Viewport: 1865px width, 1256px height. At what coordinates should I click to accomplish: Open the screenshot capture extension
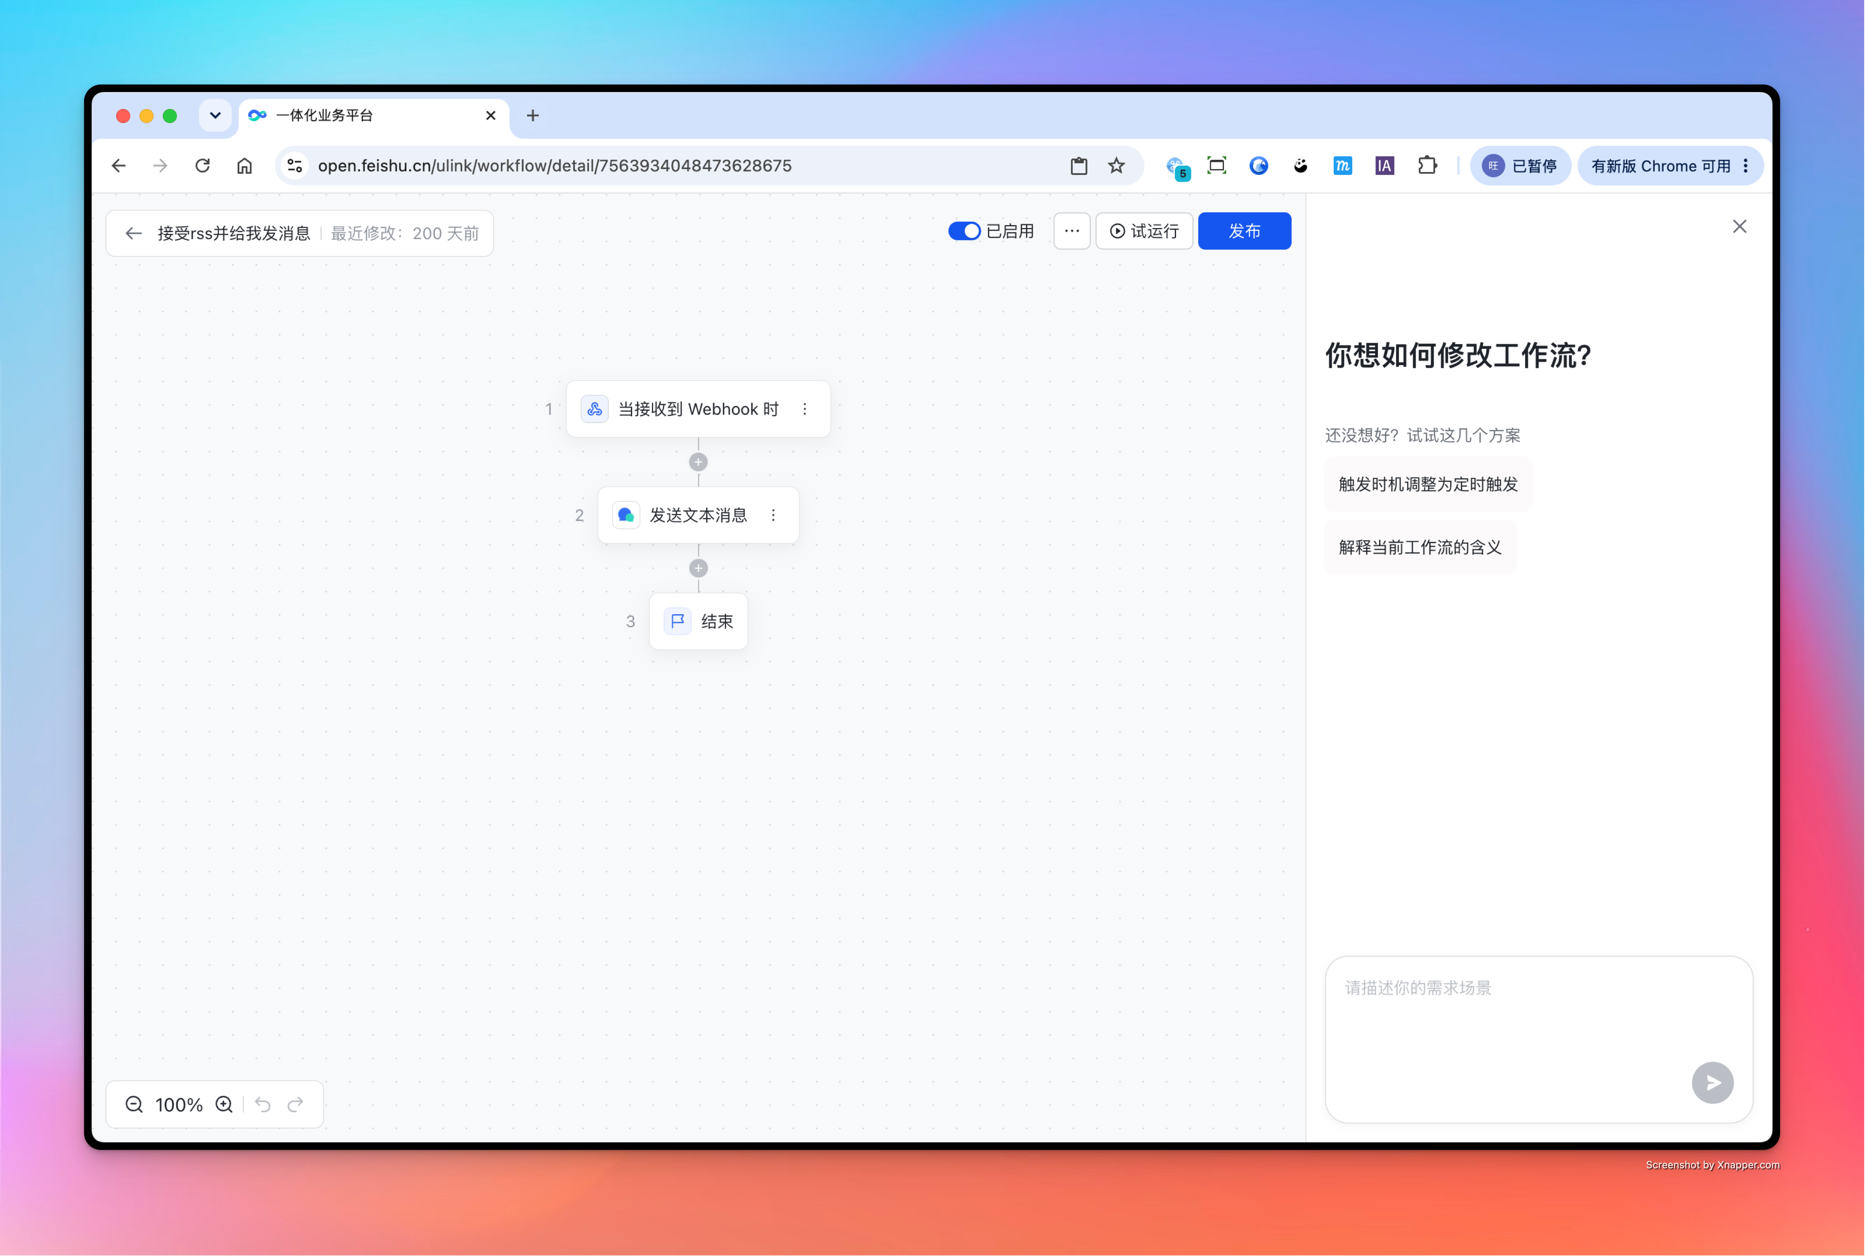(x=1216, y=166)
